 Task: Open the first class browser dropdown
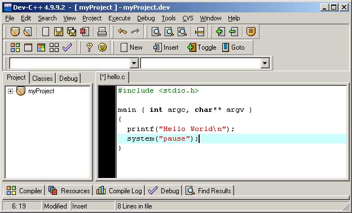click(x=134, y=63)
